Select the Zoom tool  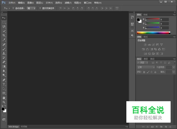pyautogui.click(x=4, y=102)
